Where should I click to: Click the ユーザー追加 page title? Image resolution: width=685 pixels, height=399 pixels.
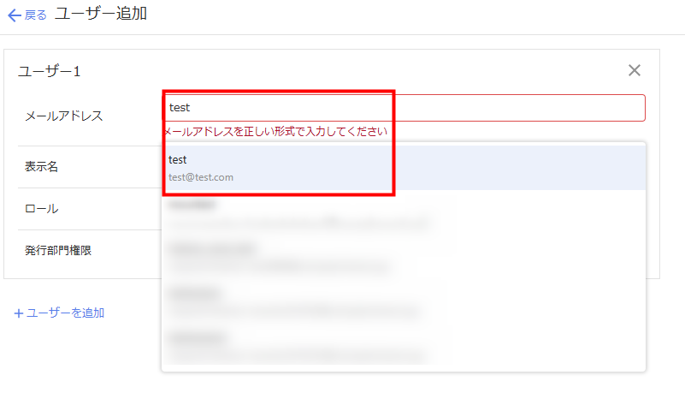[101, 15]
